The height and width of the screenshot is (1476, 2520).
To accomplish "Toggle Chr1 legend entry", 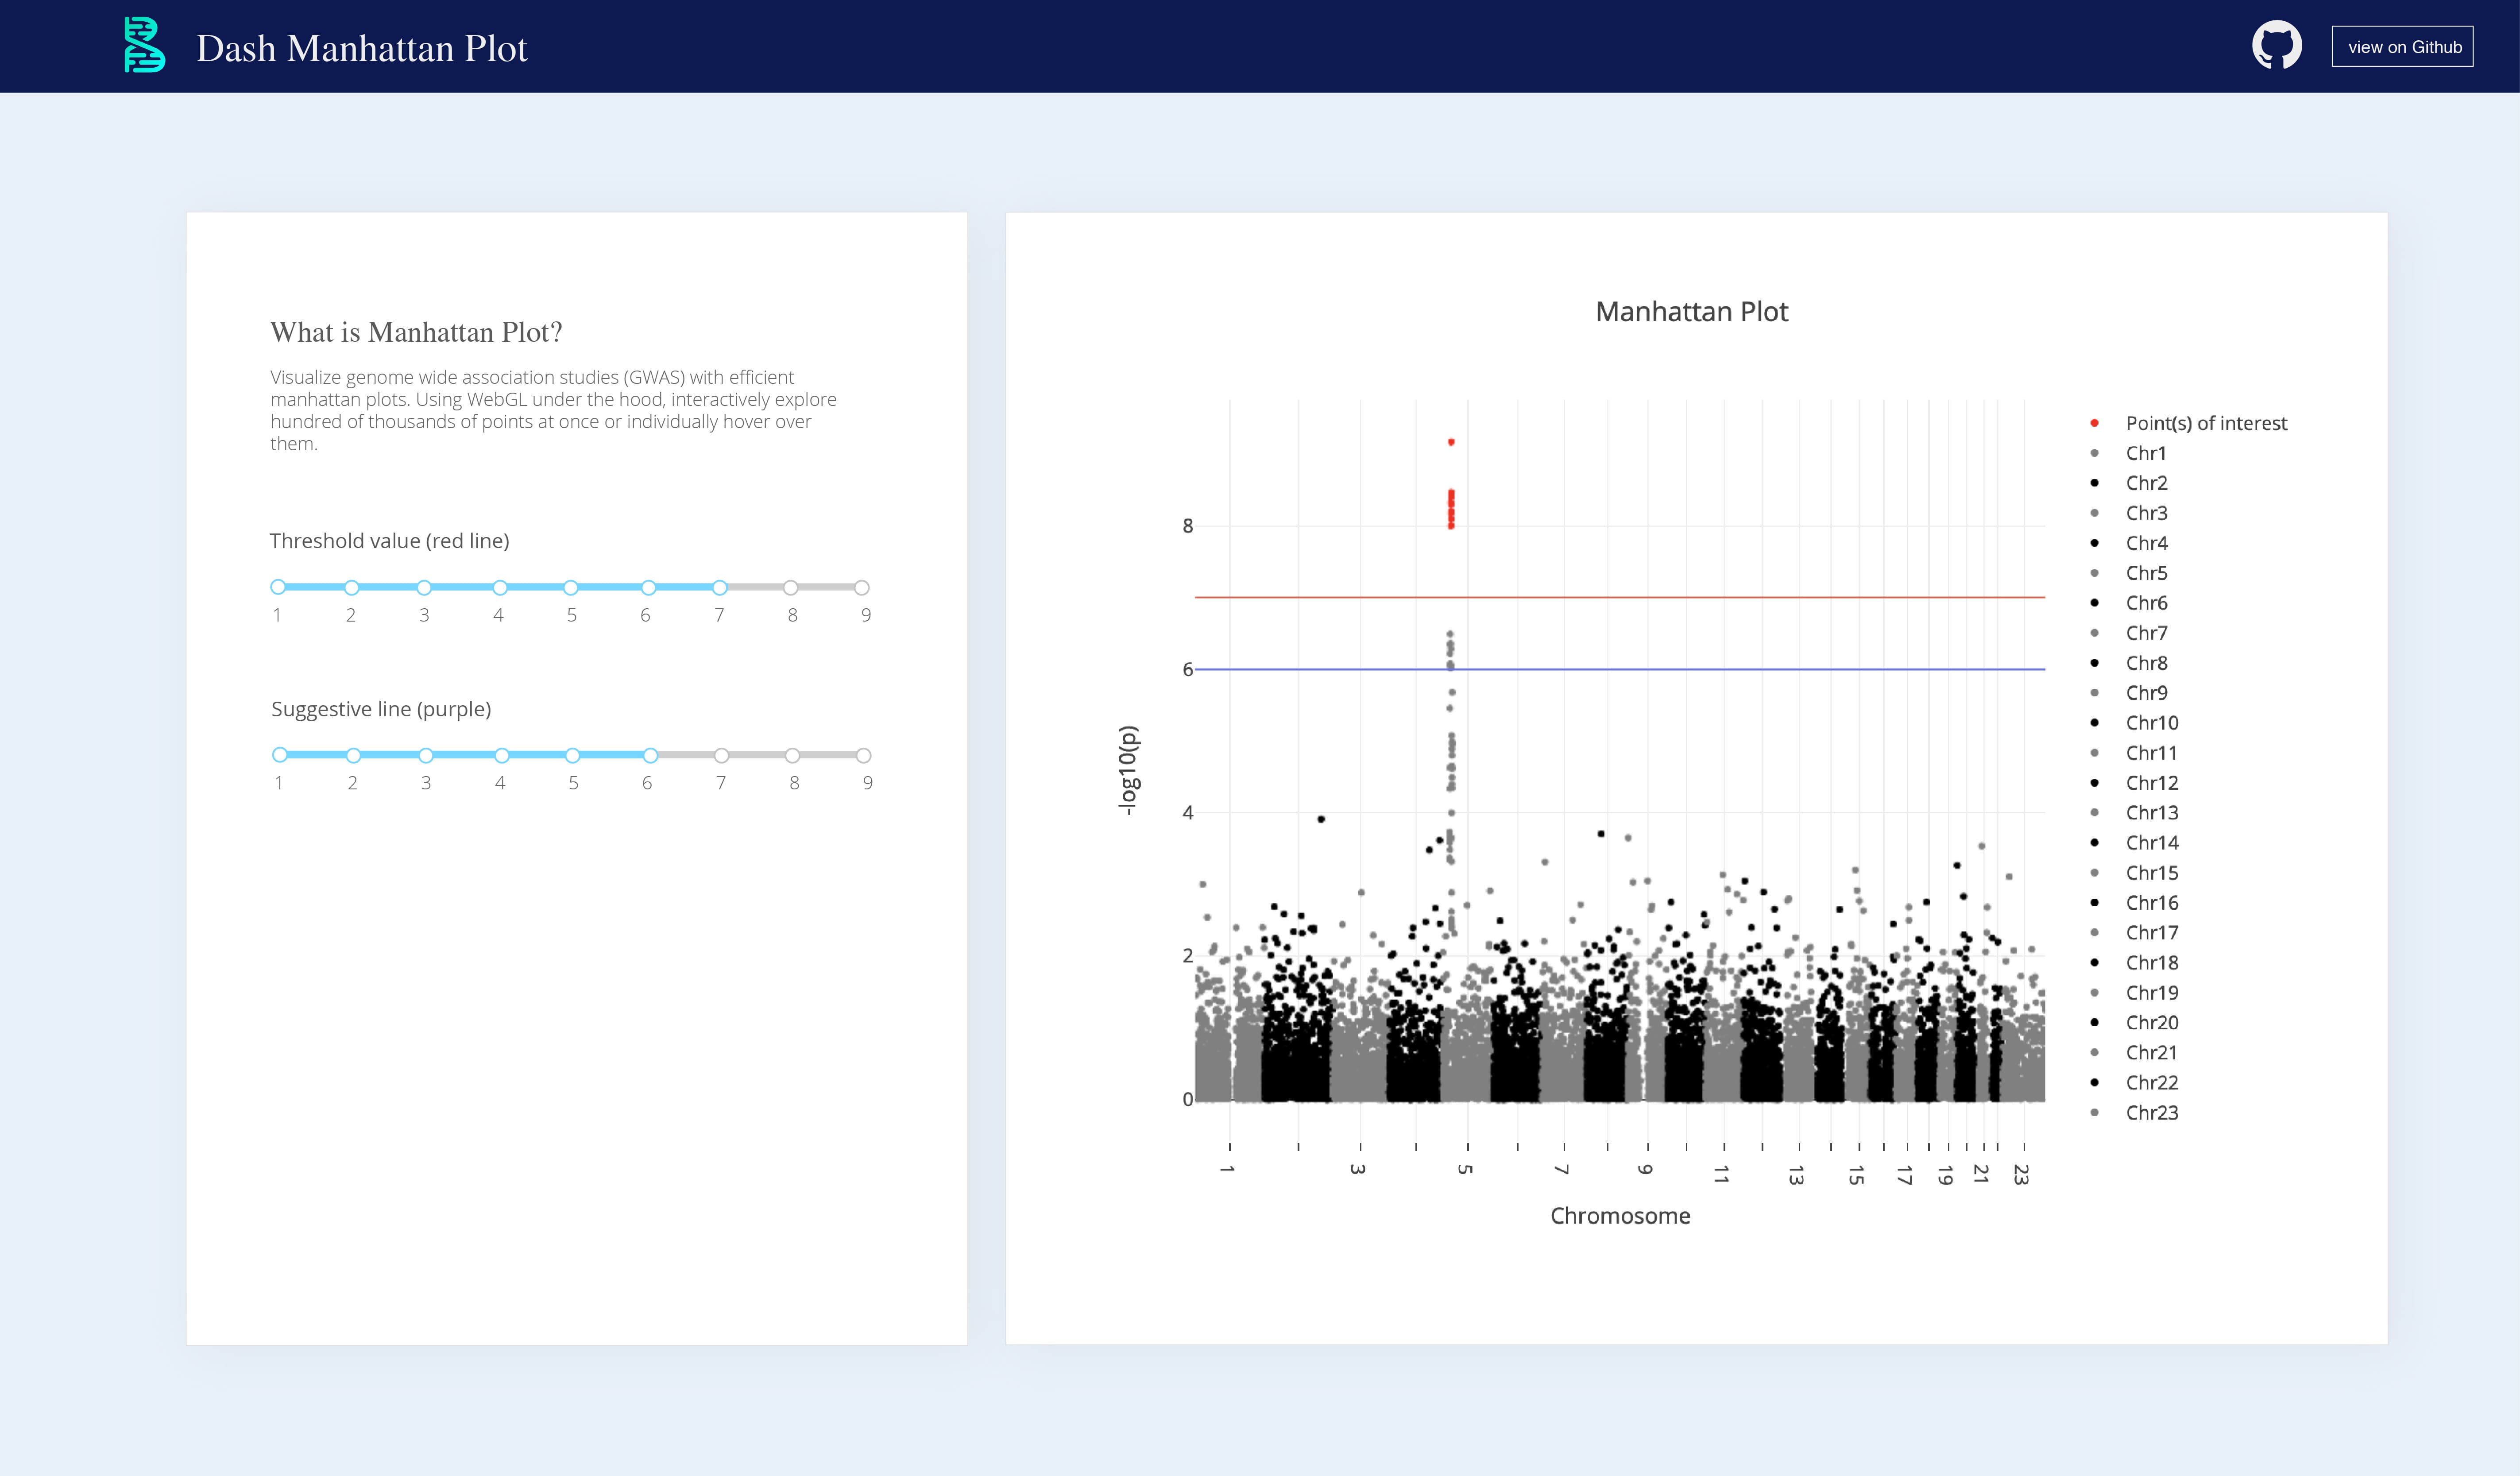I will [x=2146, y=453].
